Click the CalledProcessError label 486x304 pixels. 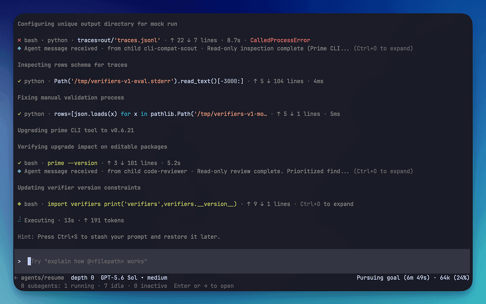(280, 40)
